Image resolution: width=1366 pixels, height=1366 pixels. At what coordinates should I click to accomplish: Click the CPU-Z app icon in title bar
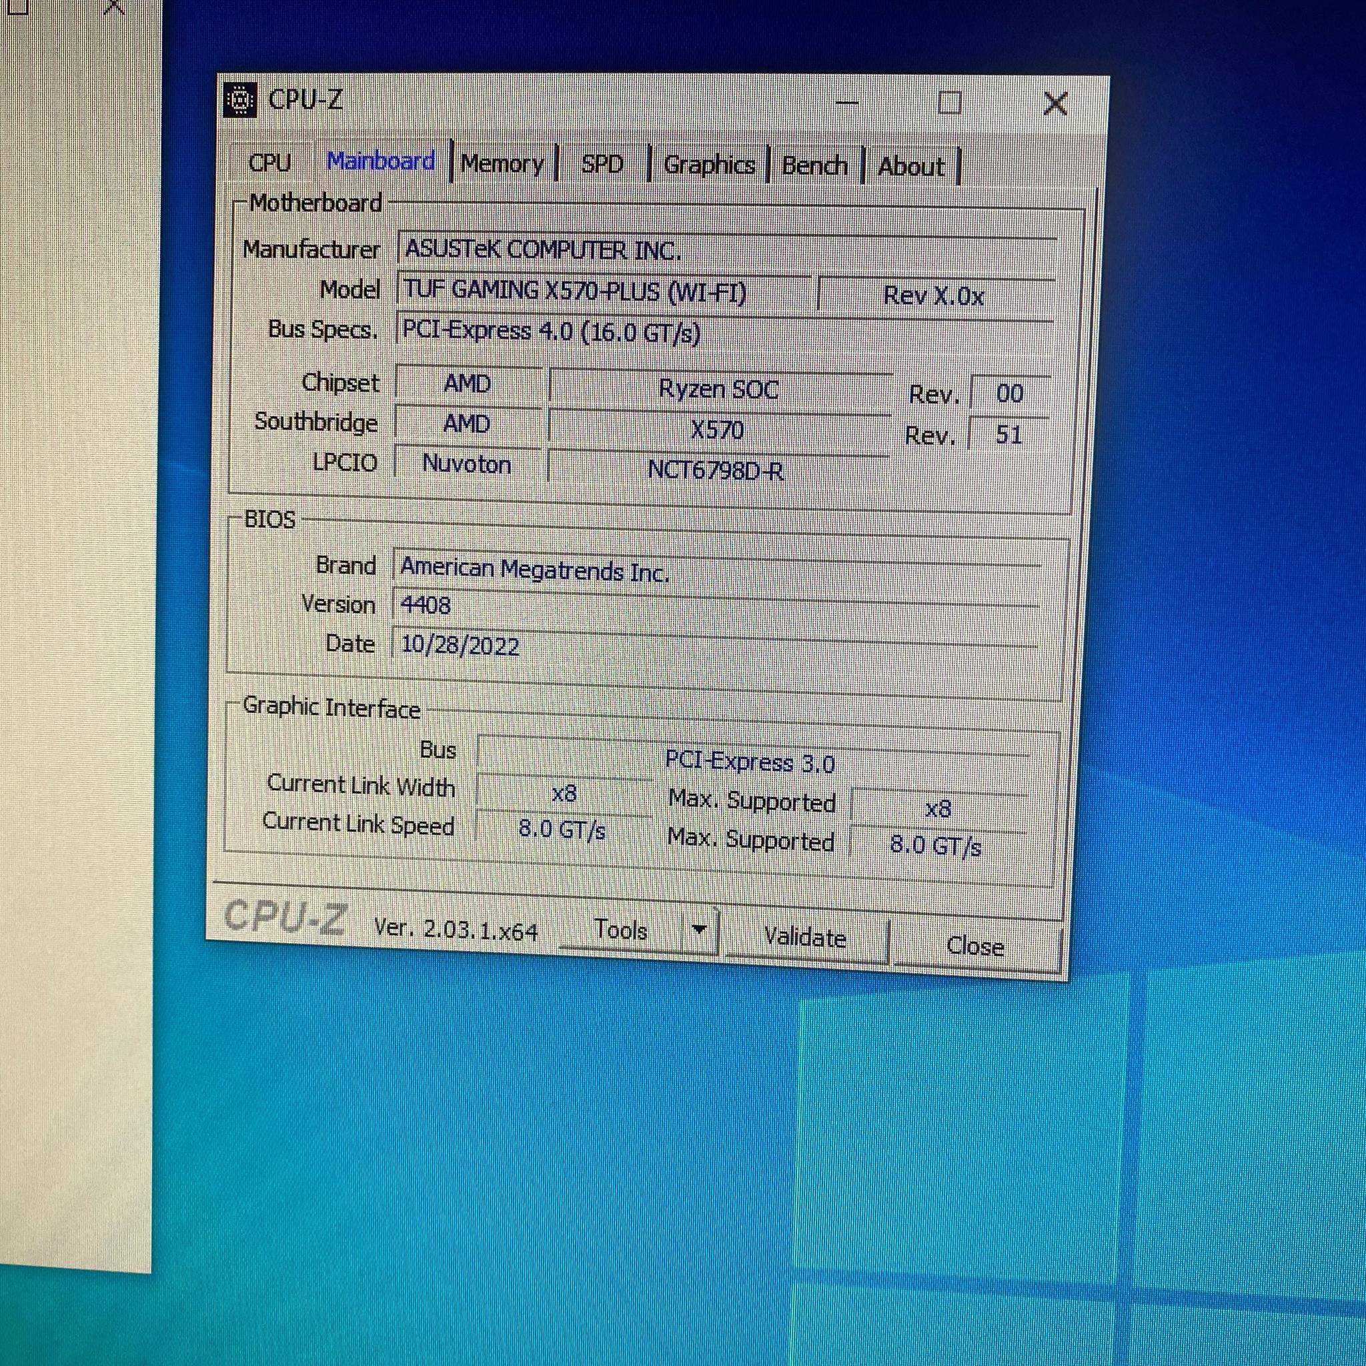239,99
